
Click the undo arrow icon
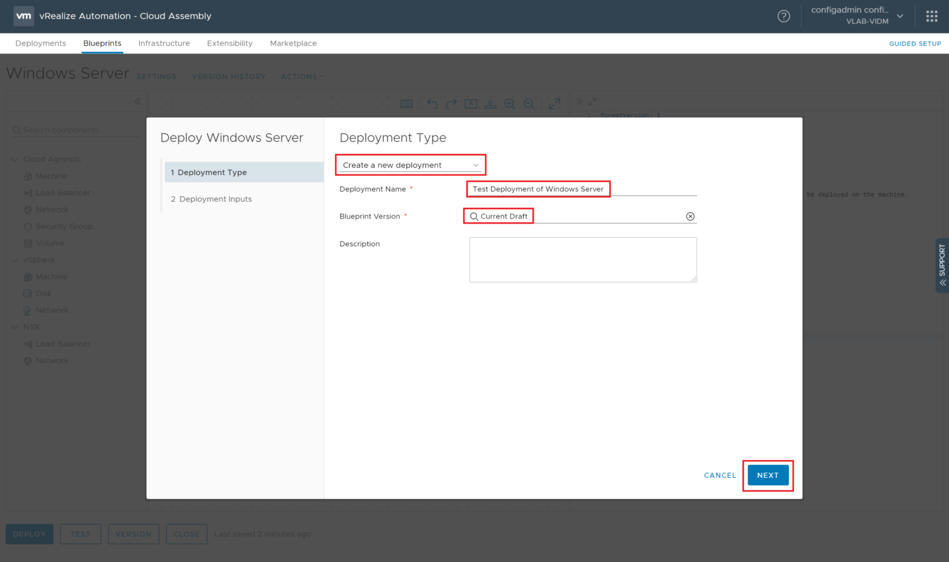click(432, 104)
